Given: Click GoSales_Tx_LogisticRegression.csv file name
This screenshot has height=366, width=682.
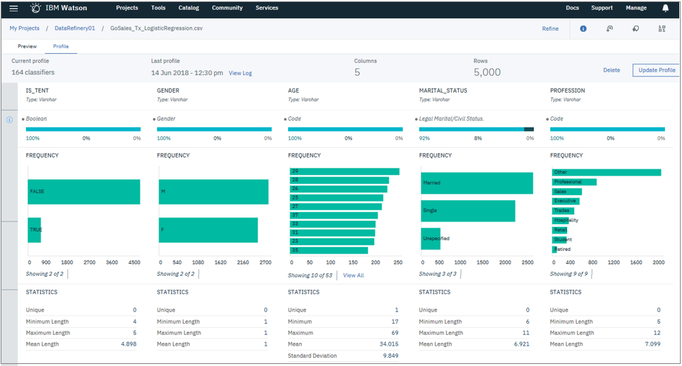Looking at the screenshot, I should (156, 28).
